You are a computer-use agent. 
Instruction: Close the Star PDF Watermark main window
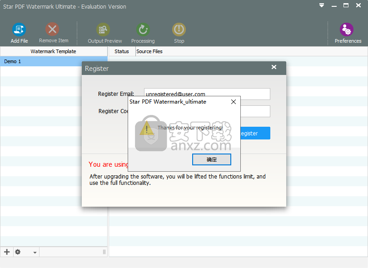pyautogui.click(x=358, y=5)
